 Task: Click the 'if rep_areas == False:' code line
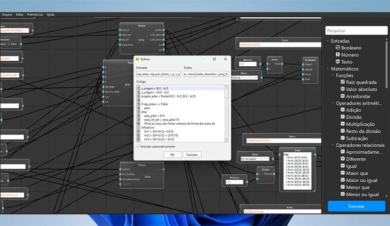[x=155, y=104]
